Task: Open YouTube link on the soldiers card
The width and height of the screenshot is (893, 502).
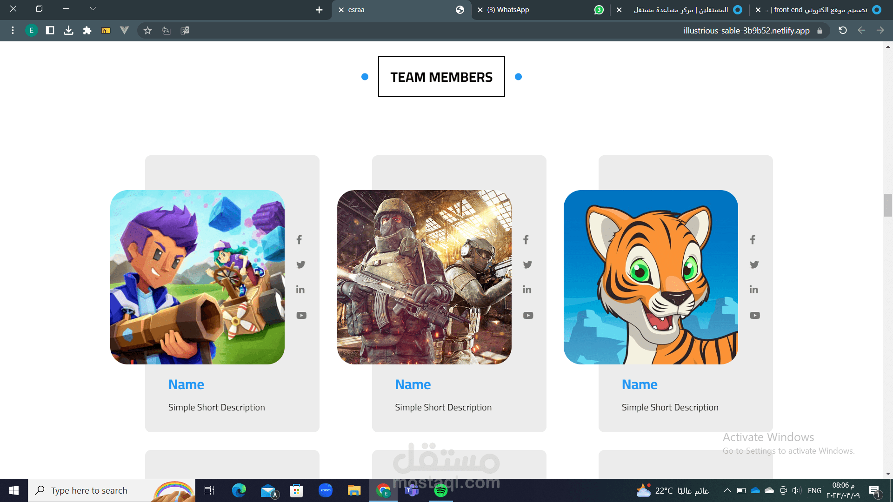Action: 528,315
